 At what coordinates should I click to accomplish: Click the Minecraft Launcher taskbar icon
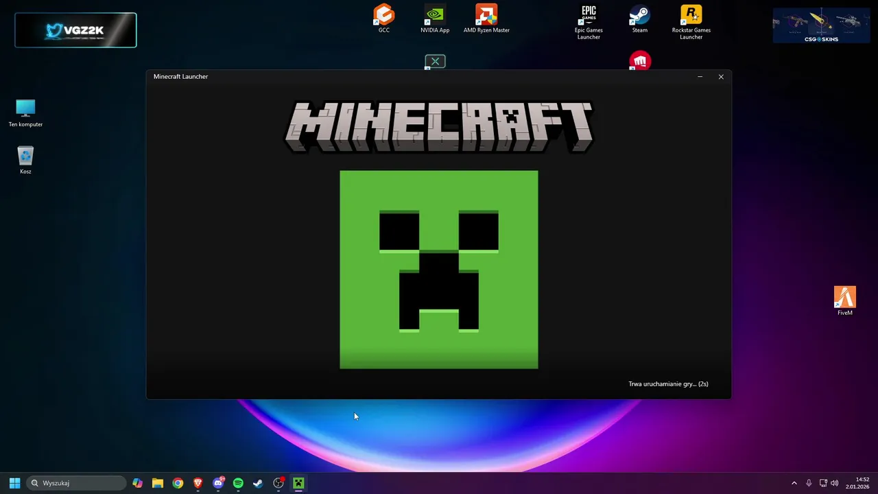298,483
